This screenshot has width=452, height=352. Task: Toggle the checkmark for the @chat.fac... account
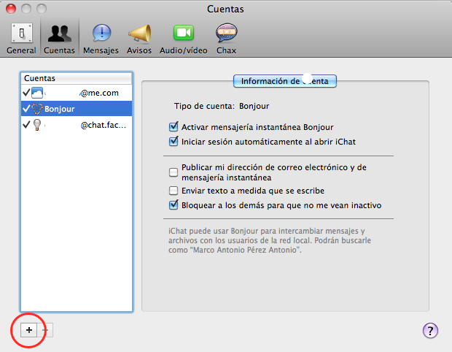[26, 124]
